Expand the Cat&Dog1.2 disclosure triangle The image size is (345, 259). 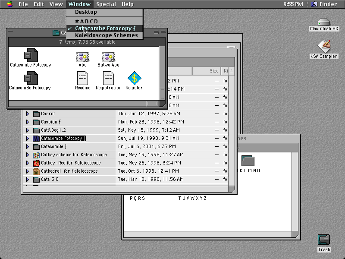click(28, 130)
